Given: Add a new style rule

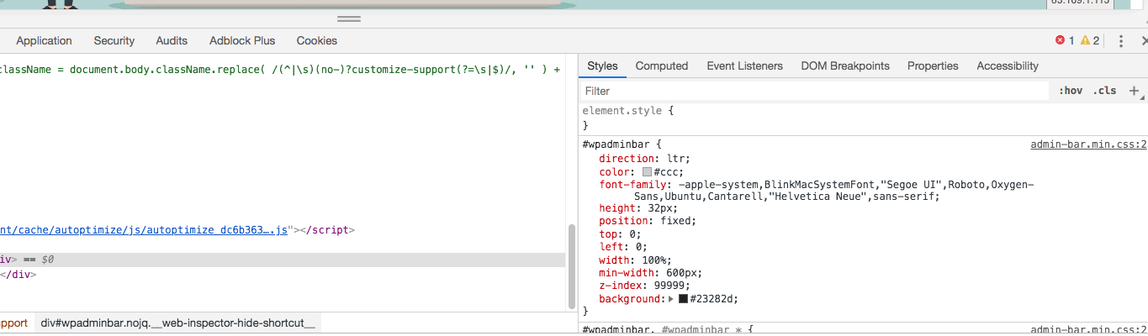Looking at the screenshot, I should coord(1134,91).
